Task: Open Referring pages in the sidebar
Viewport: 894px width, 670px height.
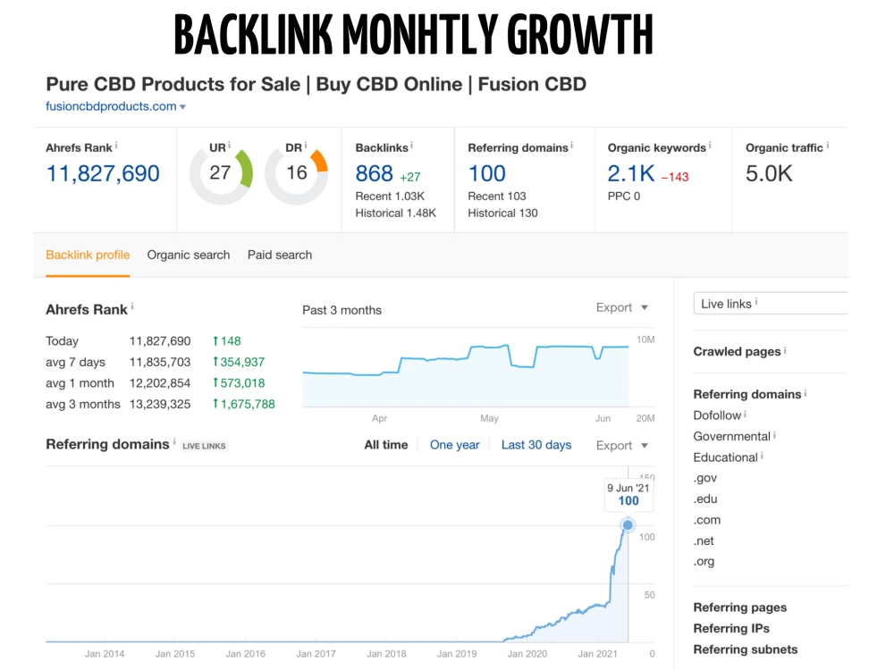Action: tap(739, 607)
